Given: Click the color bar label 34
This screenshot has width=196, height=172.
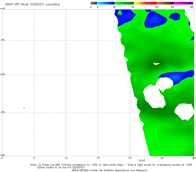Looking at the screenshot, I should click(133, 7).
